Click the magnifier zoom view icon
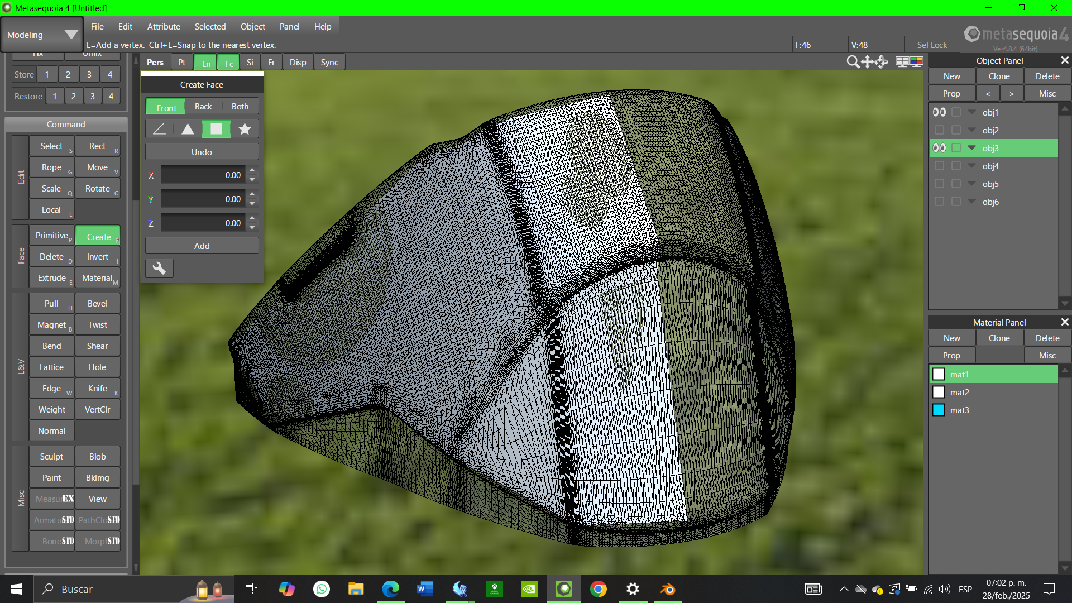The image size is (1072, 603). [853, 62]
